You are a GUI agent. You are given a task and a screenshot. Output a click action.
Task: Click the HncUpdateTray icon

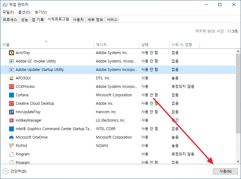pos(11,112)
